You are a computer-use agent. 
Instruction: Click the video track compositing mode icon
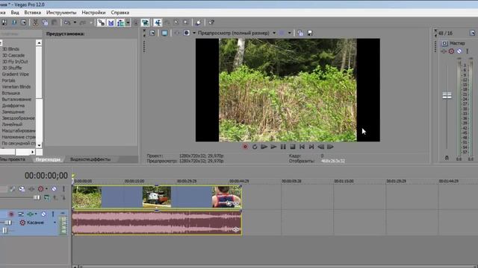pos(46,198)
